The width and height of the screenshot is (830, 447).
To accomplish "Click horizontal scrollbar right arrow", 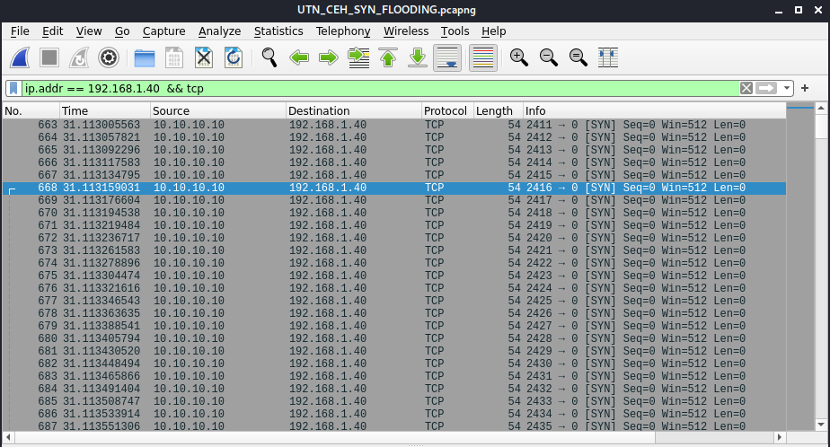I will (x=779, y=437).
